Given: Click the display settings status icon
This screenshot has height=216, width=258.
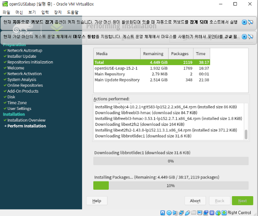Looking at the screenshot, I should [x=200, y=213].
